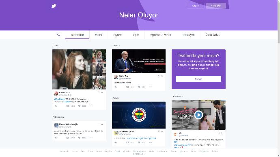Screen dimensions: 280x157
Task: Select the first highlighted tab beside search
Action: [x=78, y=35]
